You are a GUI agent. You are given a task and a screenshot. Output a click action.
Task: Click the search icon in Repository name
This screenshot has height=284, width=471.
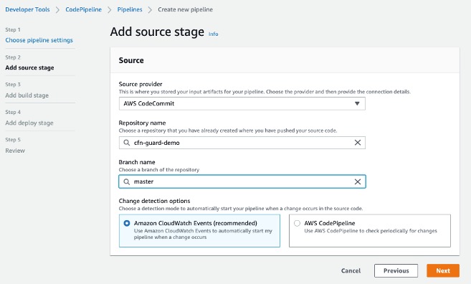pos(127,143)
